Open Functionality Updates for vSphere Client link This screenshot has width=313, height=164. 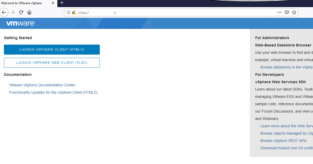click(53, 92)
